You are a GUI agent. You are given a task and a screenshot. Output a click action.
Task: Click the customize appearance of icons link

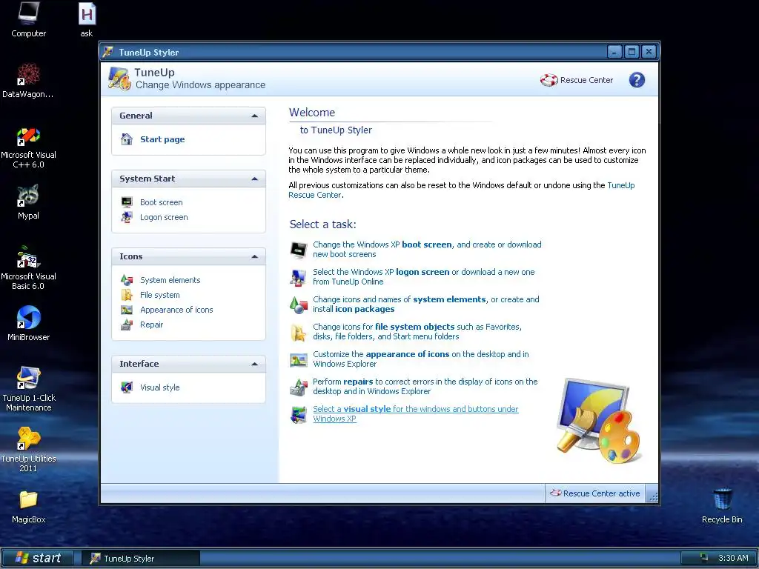click(421, 359)
